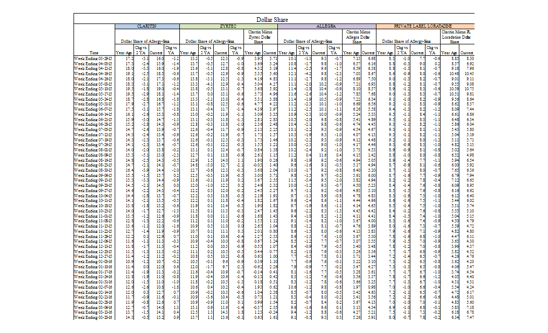Viewport: 548px width, 333px height.
Task: Select the Week Ending 03-29-15 row label
Action: [94, 57]
